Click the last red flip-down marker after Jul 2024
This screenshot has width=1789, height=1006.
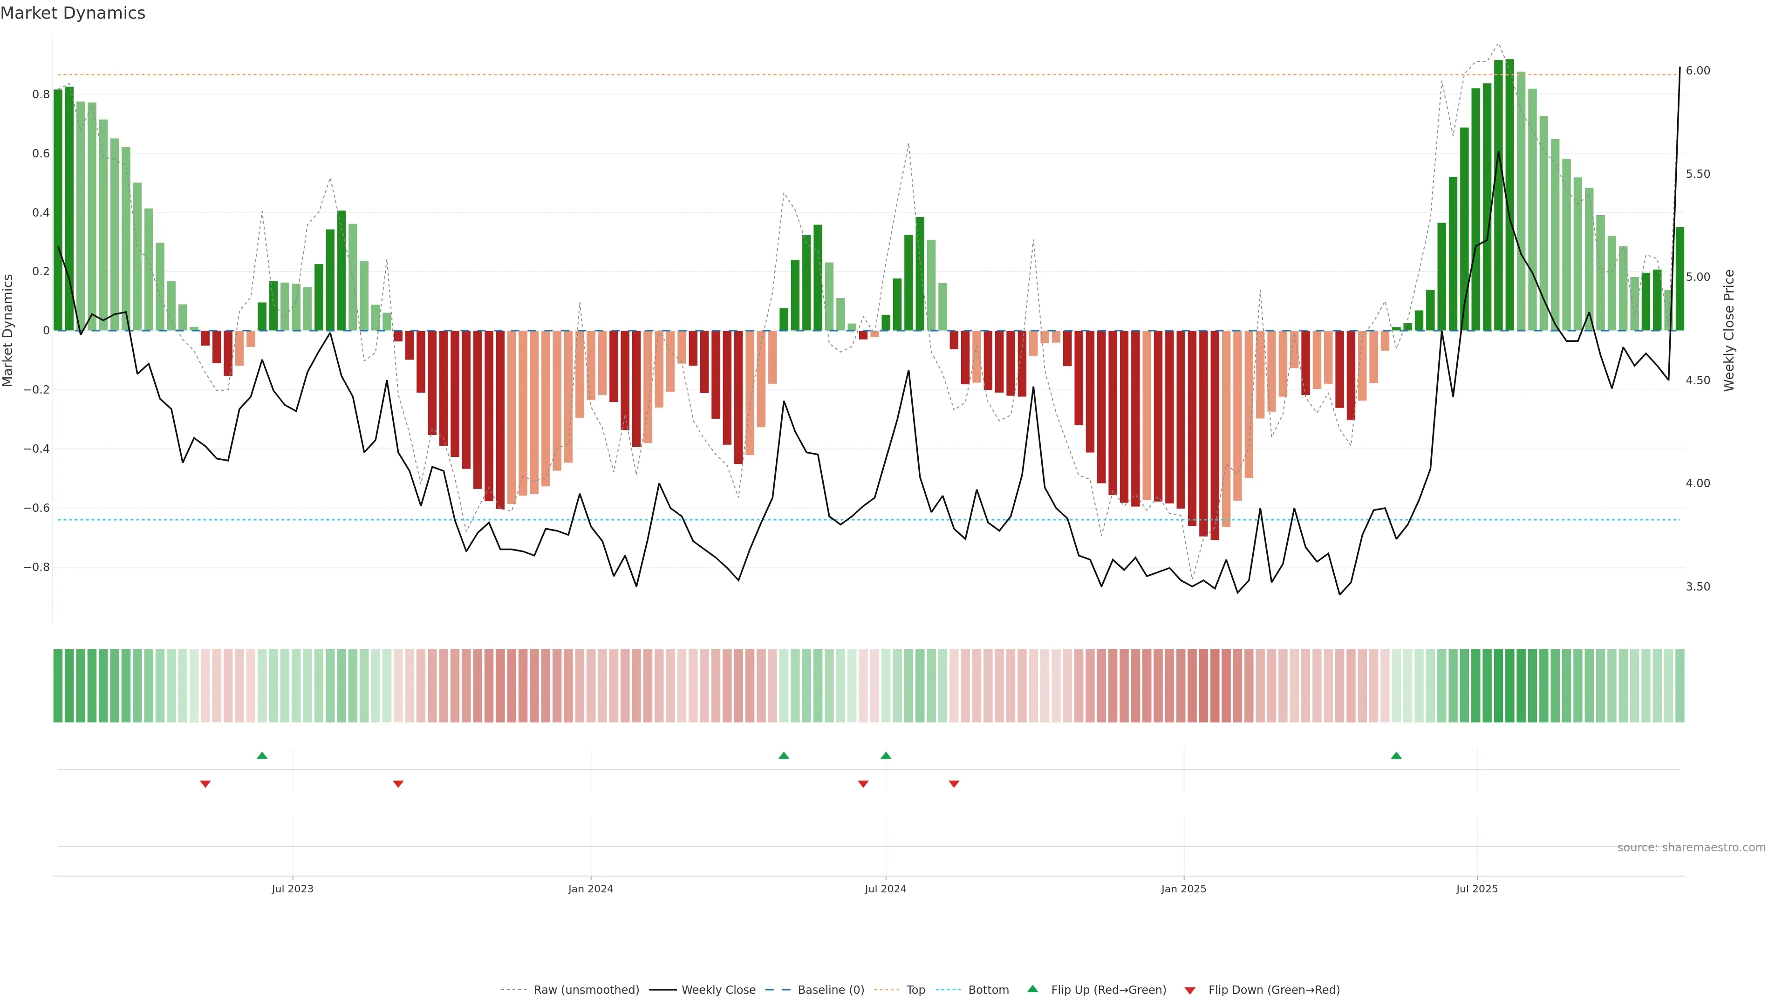(954, 784)
